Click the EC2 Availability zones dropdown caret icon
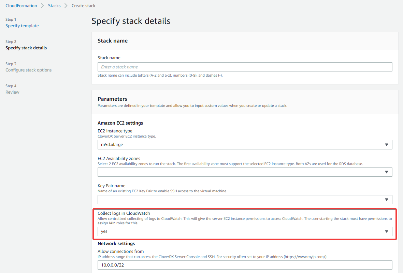 click(387, 172)
